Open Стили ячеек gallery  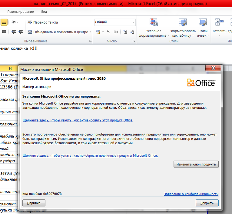point(203,28)
